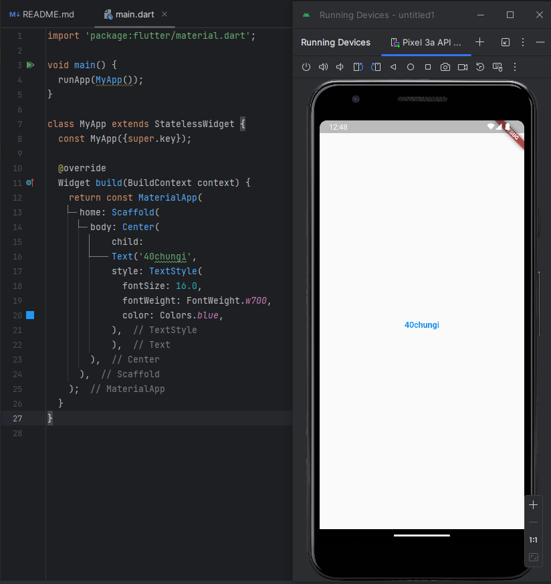The image size is (551, 584).
Task: Click 'StatelessWidget' in the class declaration
Action: (x=195, y=124)
